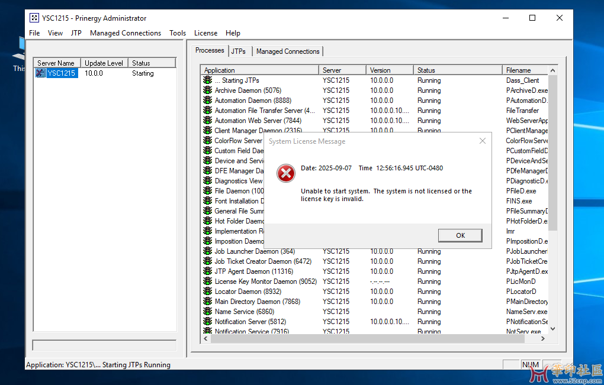The image size is (604, 385).
Task: Click the Imposition Daemon status icon
Action: (x=208, y=241)
